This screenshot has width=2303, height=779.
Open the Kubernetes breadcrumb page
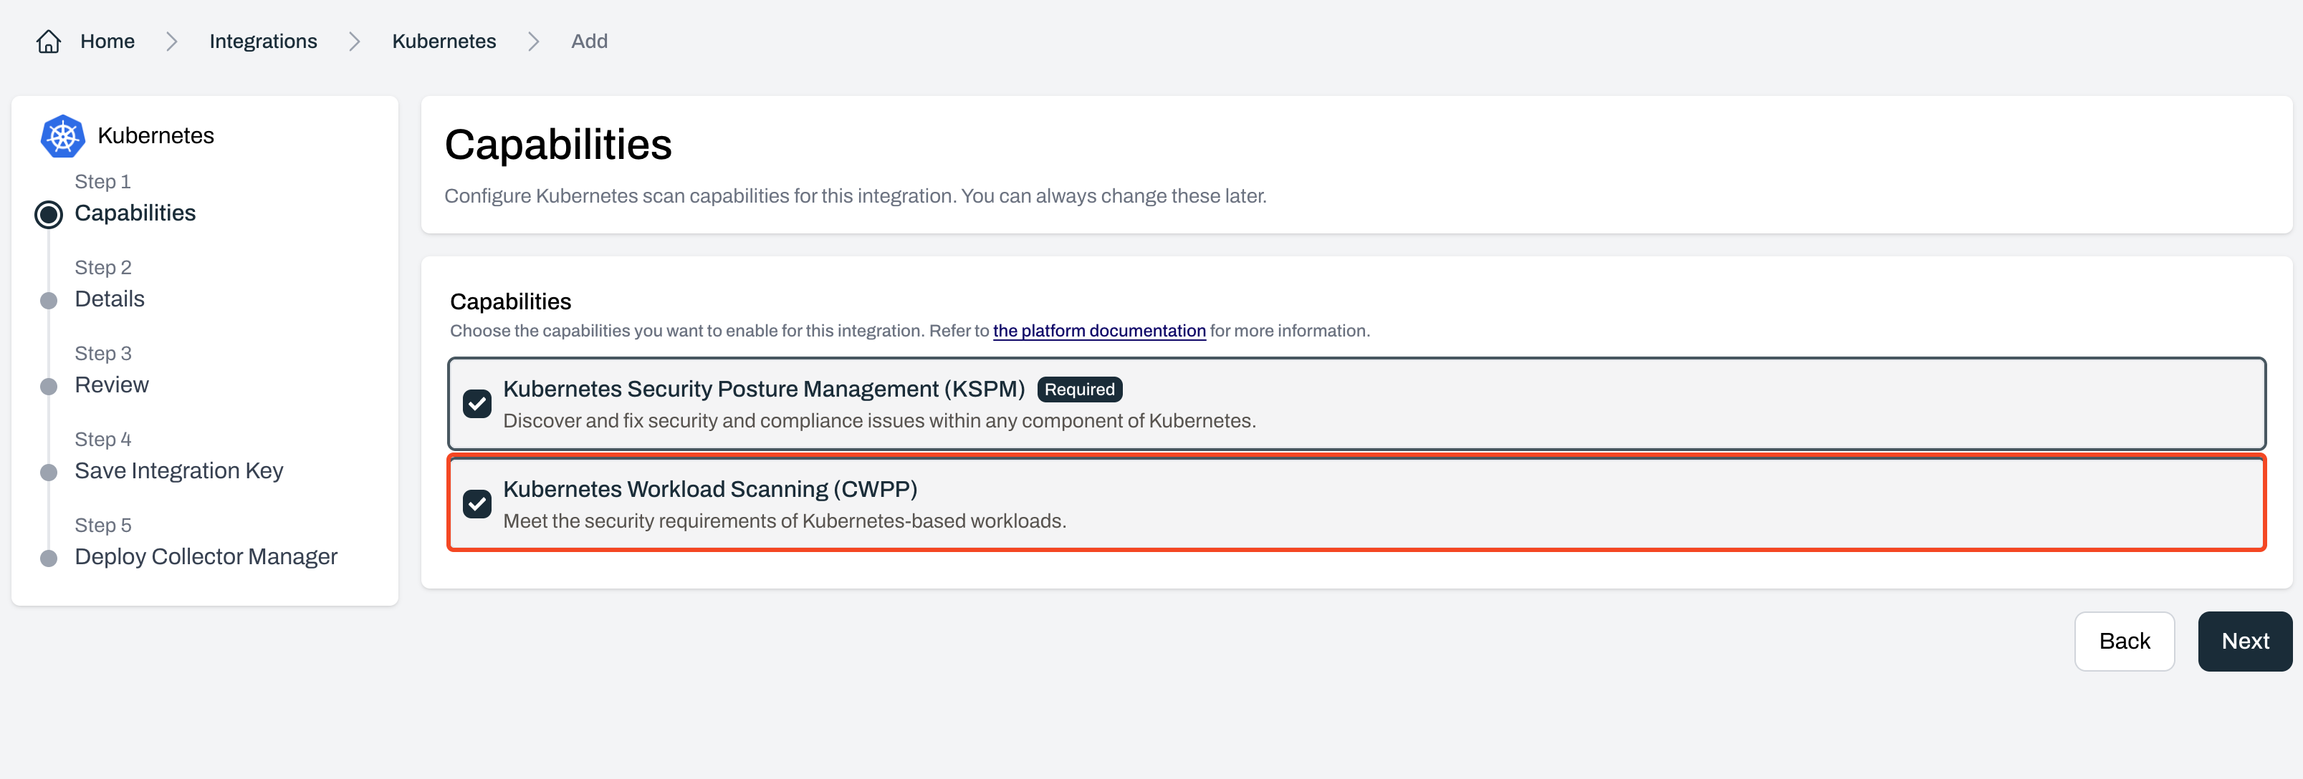(444, 41)
